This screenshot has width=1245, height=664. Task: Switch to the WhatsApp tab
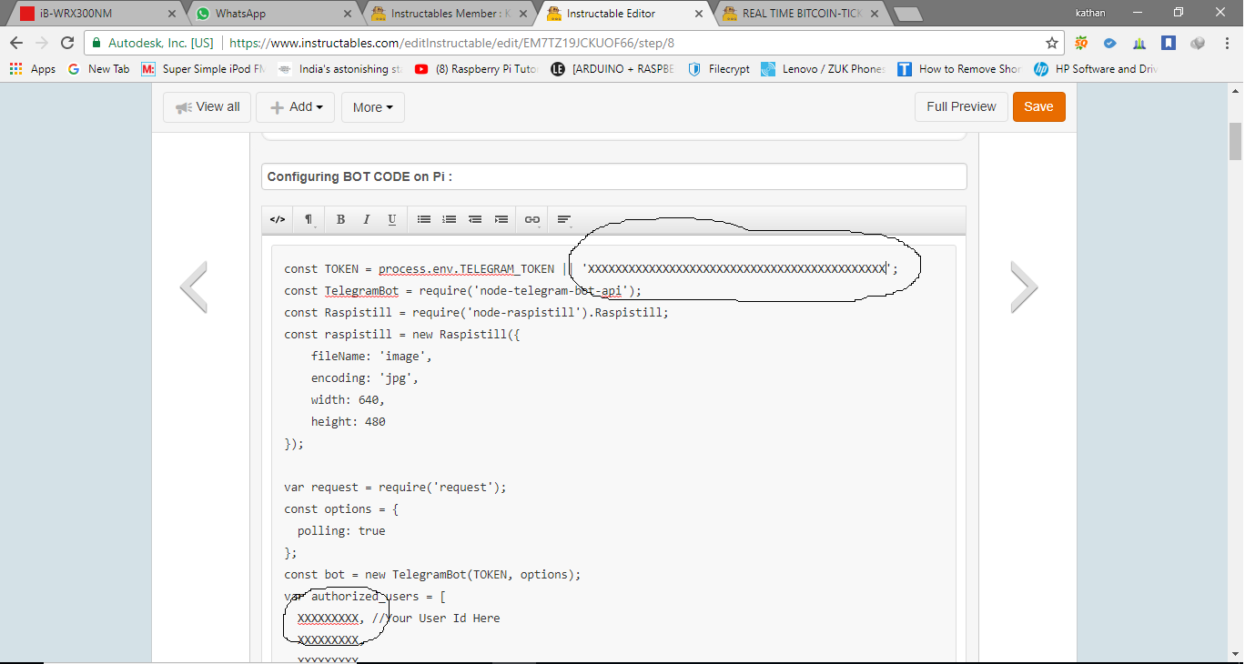tap(273, 14)
